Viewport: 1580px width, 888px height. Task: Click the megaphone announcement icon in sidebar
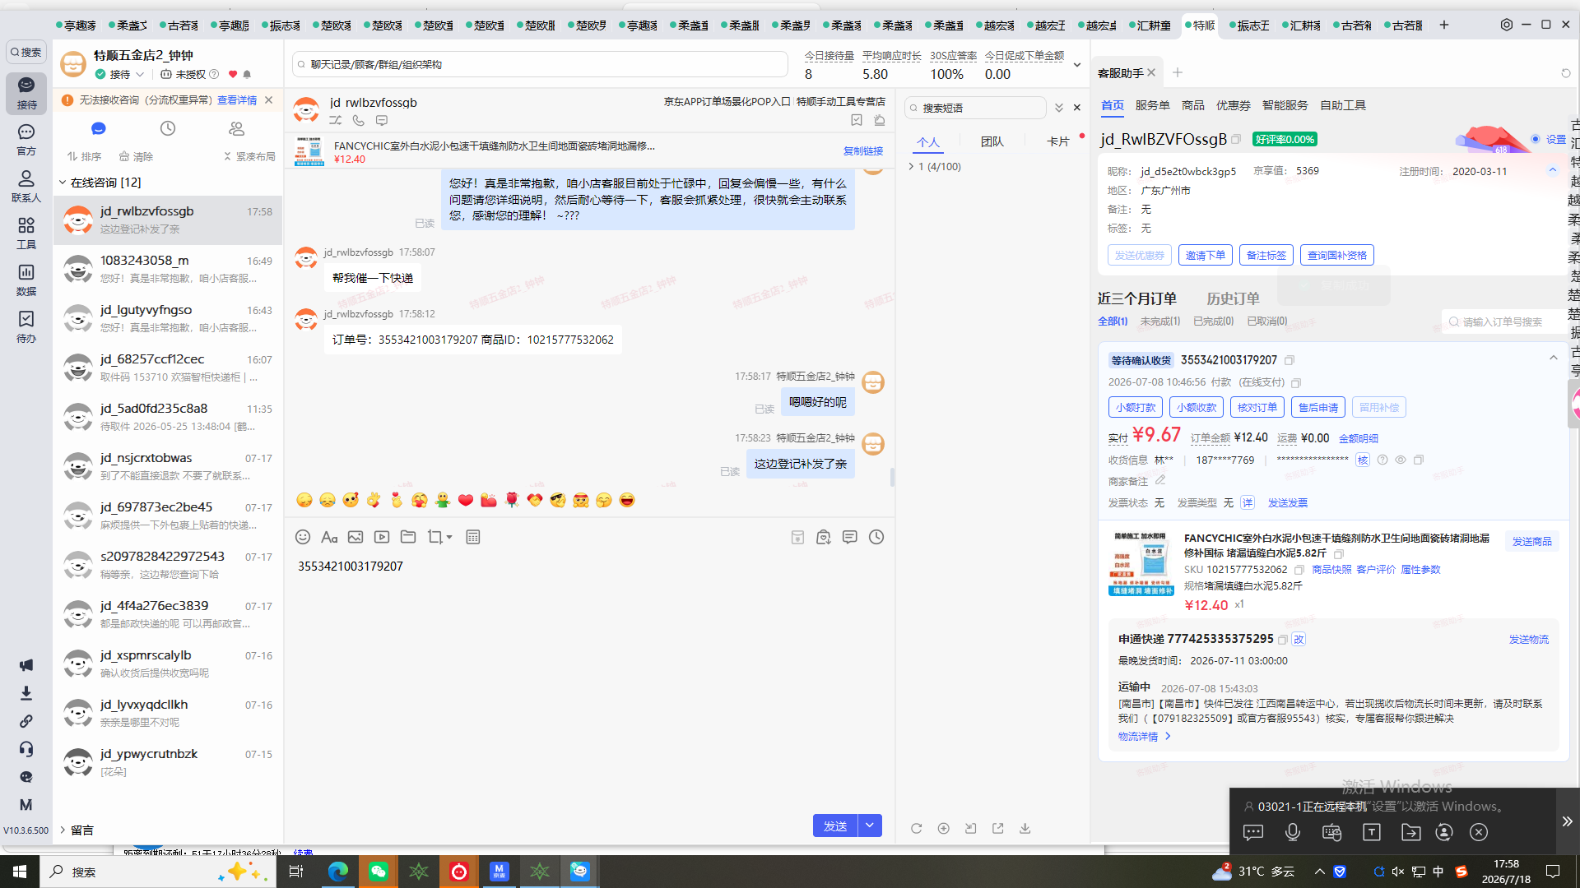coord(26,665)
